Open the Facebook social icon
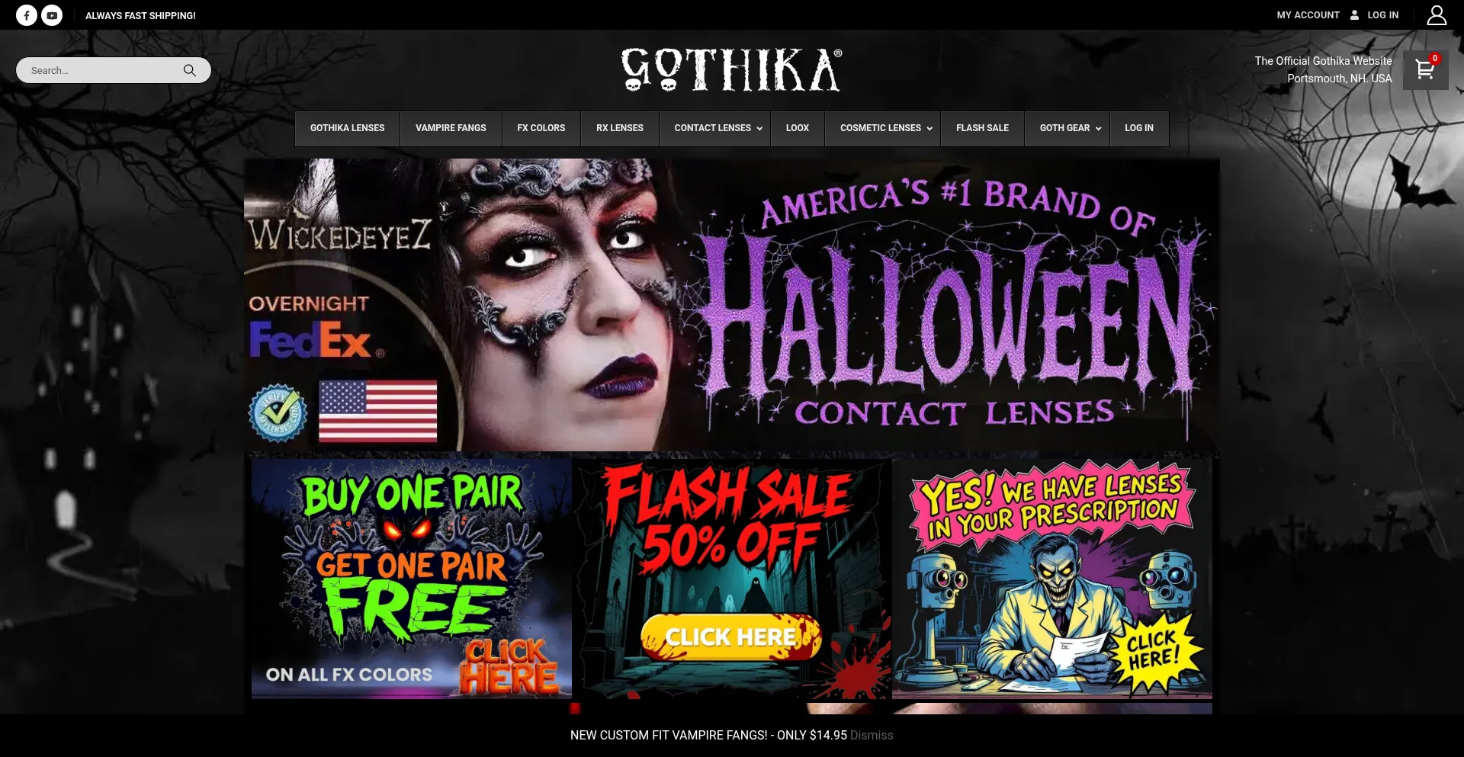The image size is (1464, 757). point(27,15)
